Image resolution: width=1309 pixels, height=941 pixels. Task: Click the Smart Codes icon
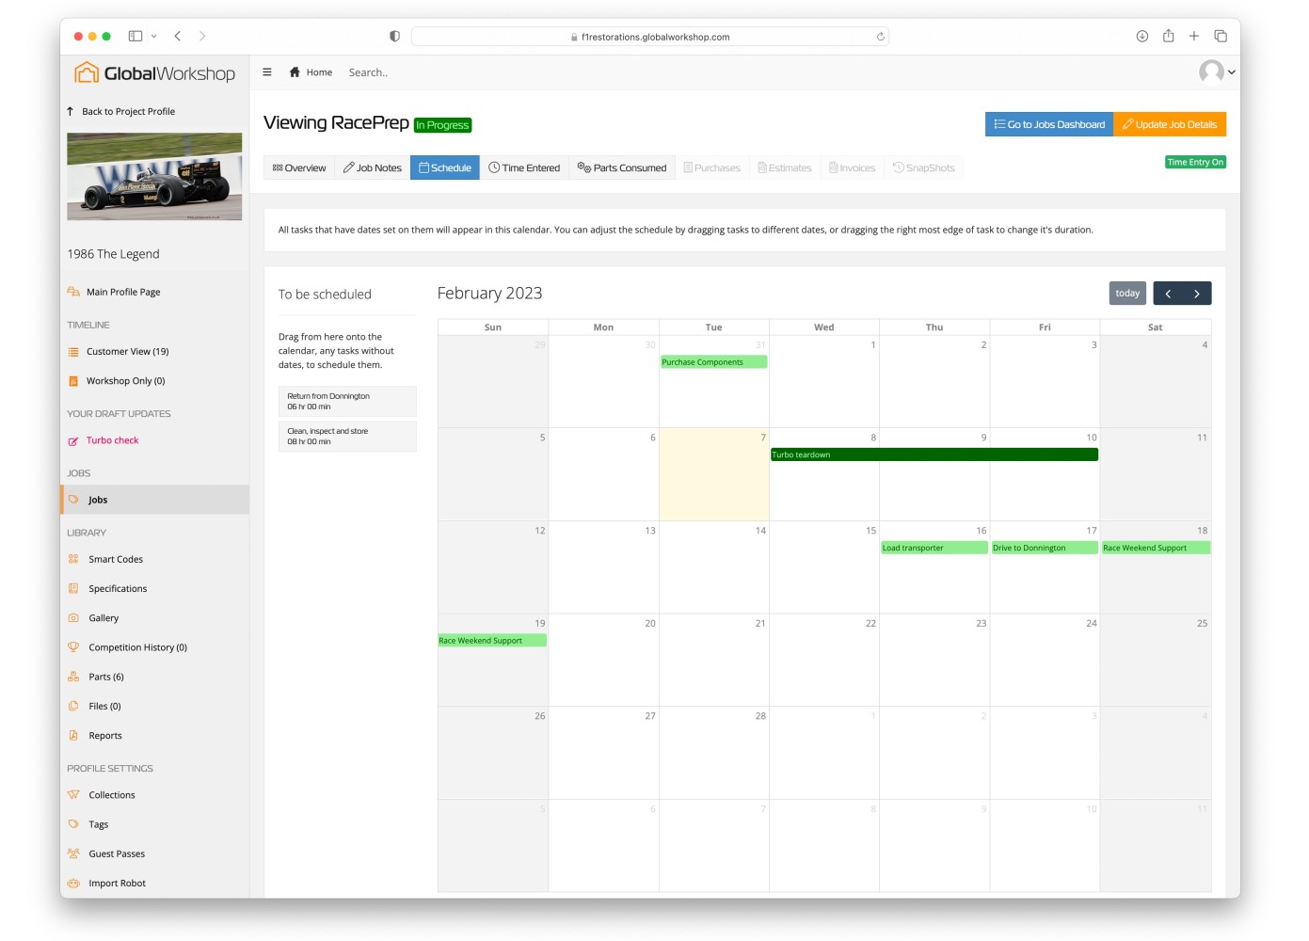point(73,559)
